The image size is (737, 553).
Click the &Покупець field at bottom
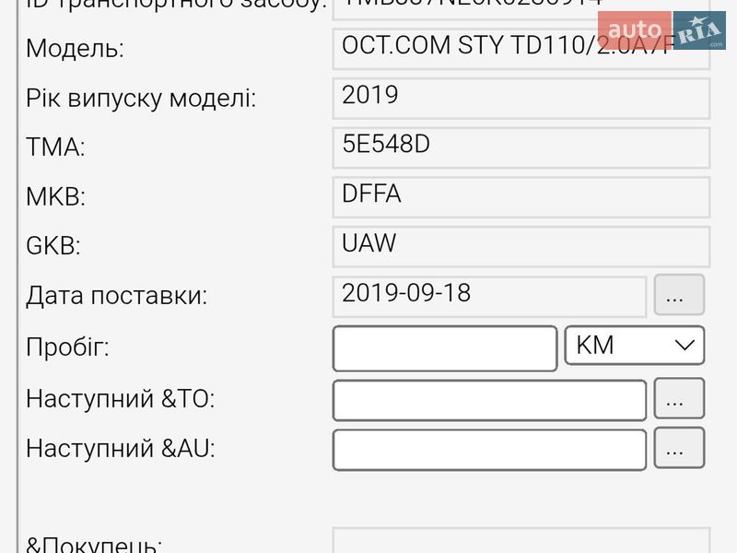click(521, 544)
